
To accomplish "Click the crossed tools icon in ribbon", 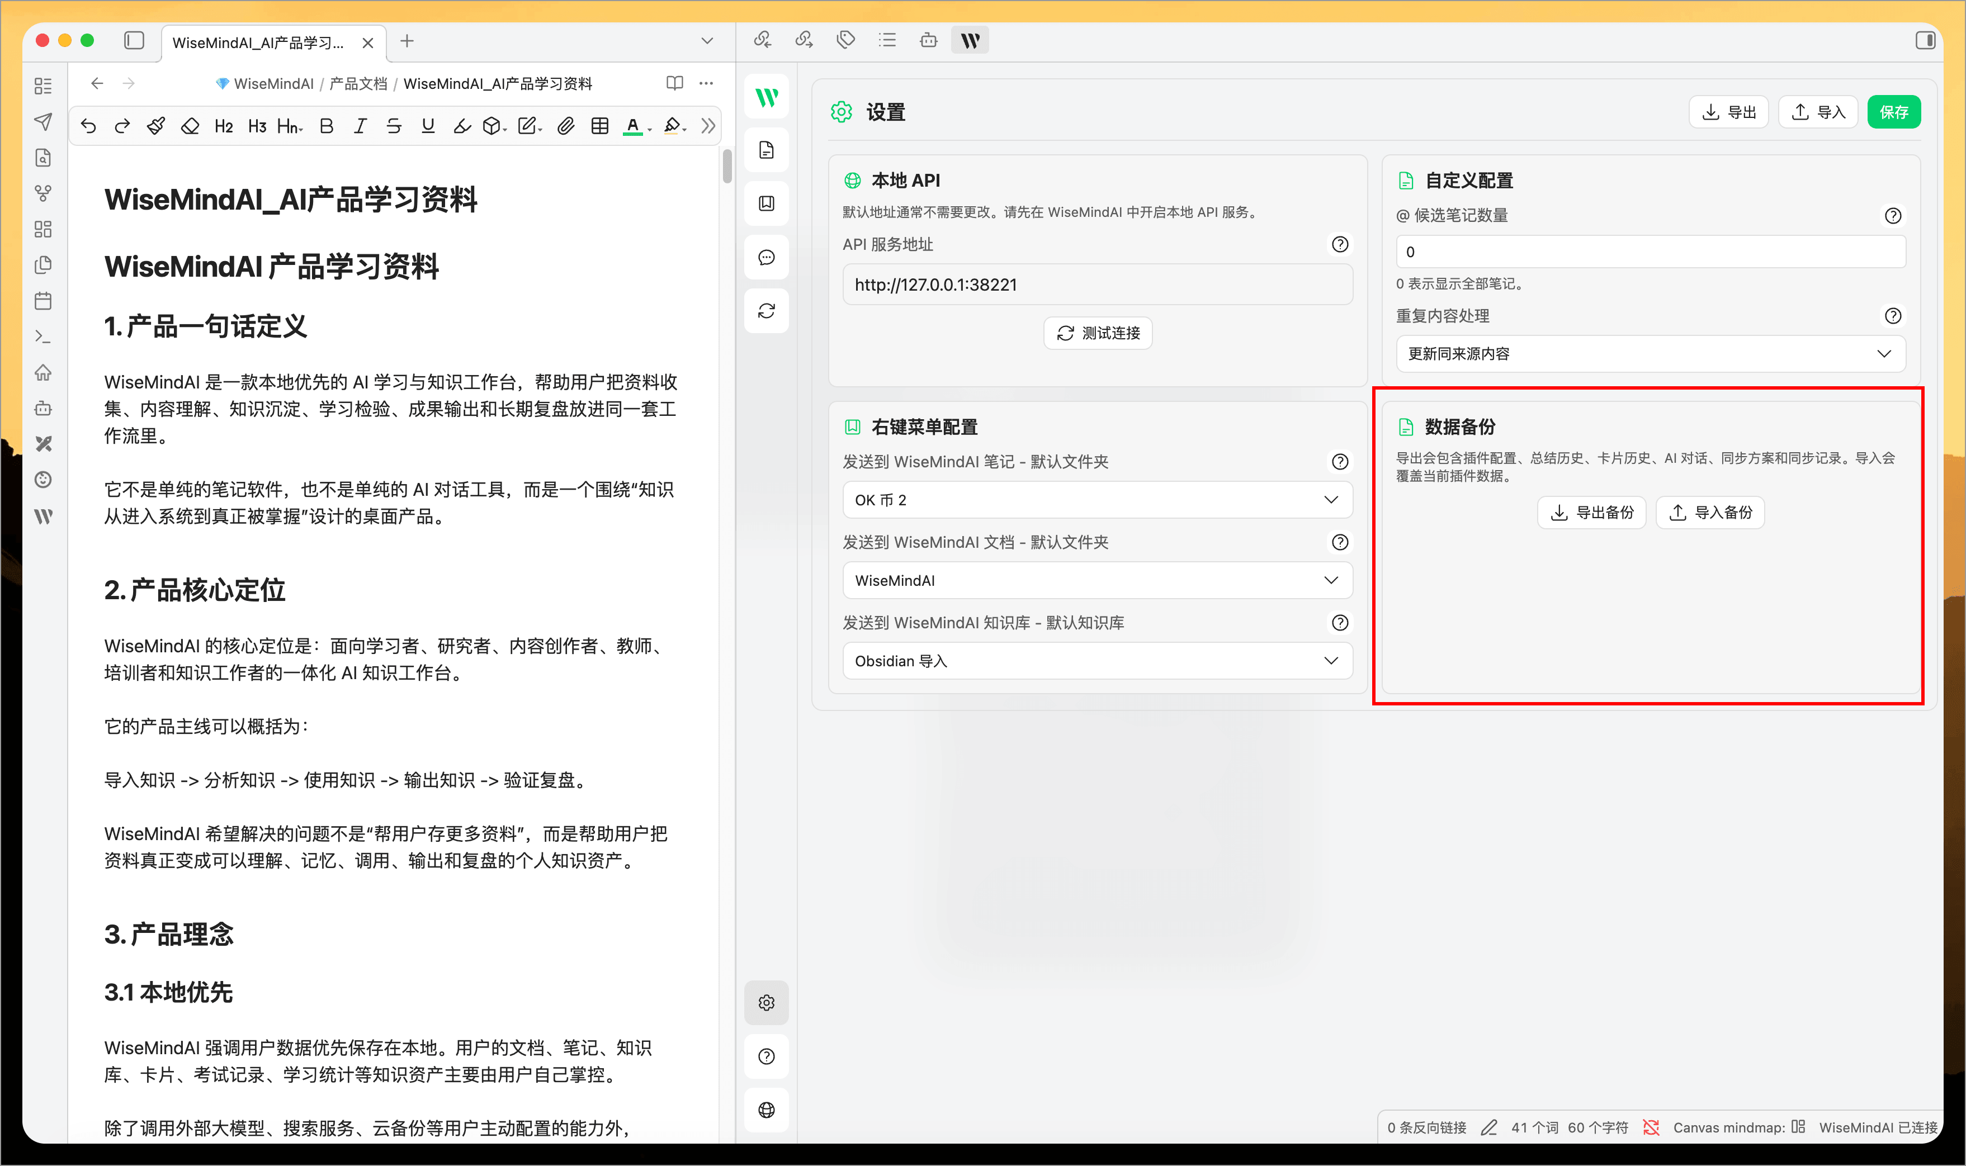I will (x=43, y=444).
